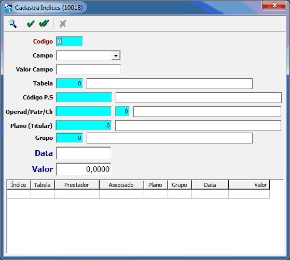290x260 pixels.
Task: Click the gray X cancel icon
Action: pyautogui.click(x=63, y=24)
